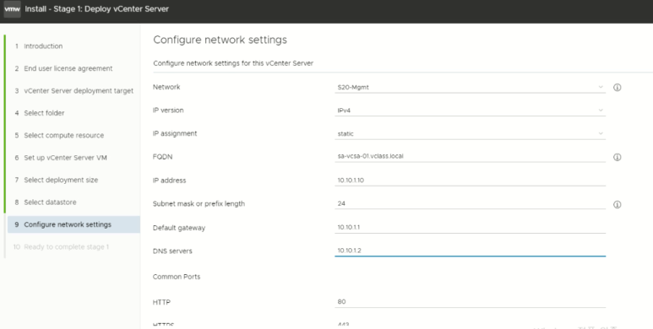Click the Common Ports heading

(x=177, y=277)
